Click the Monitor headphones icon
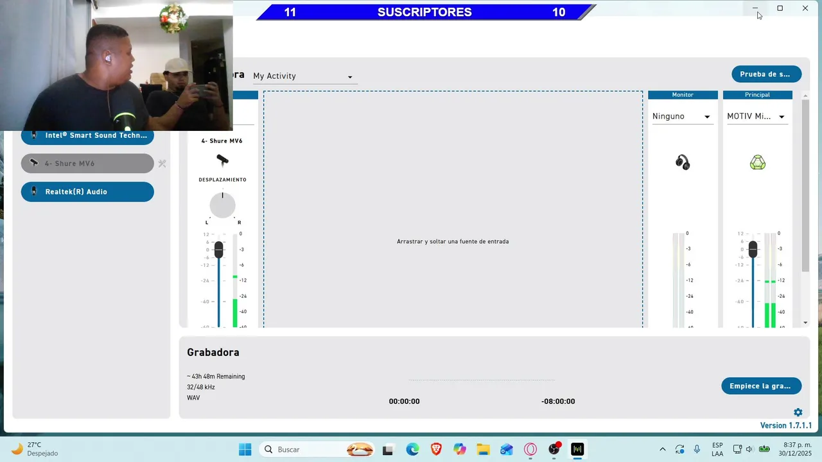The width and height of the screenshot is (822, 462). click(x=683, y=162)
